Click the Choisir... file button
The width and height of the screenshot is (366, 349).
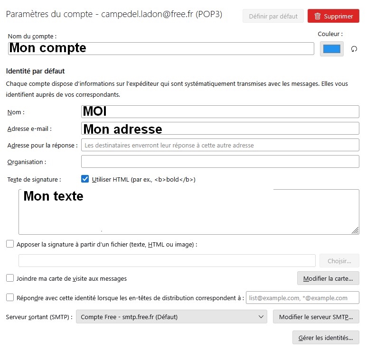coord(339,261)
